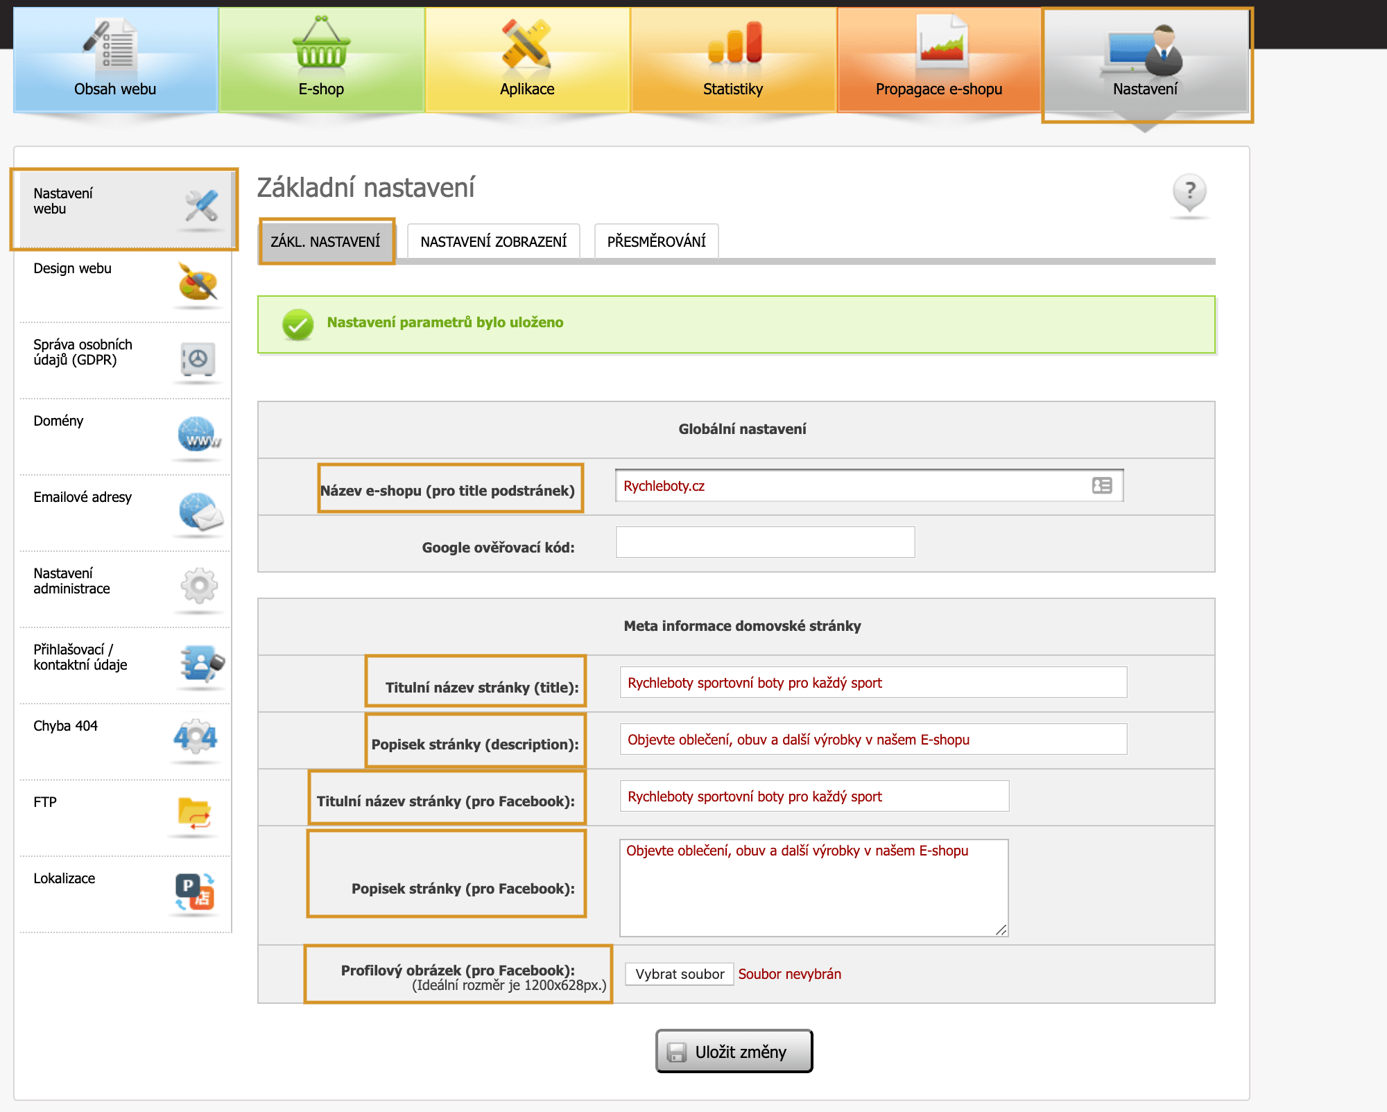Click the Globální nastavení section header
Image resolution: width=1387 pixels, height=1112 pixels.
click(742, 429)
